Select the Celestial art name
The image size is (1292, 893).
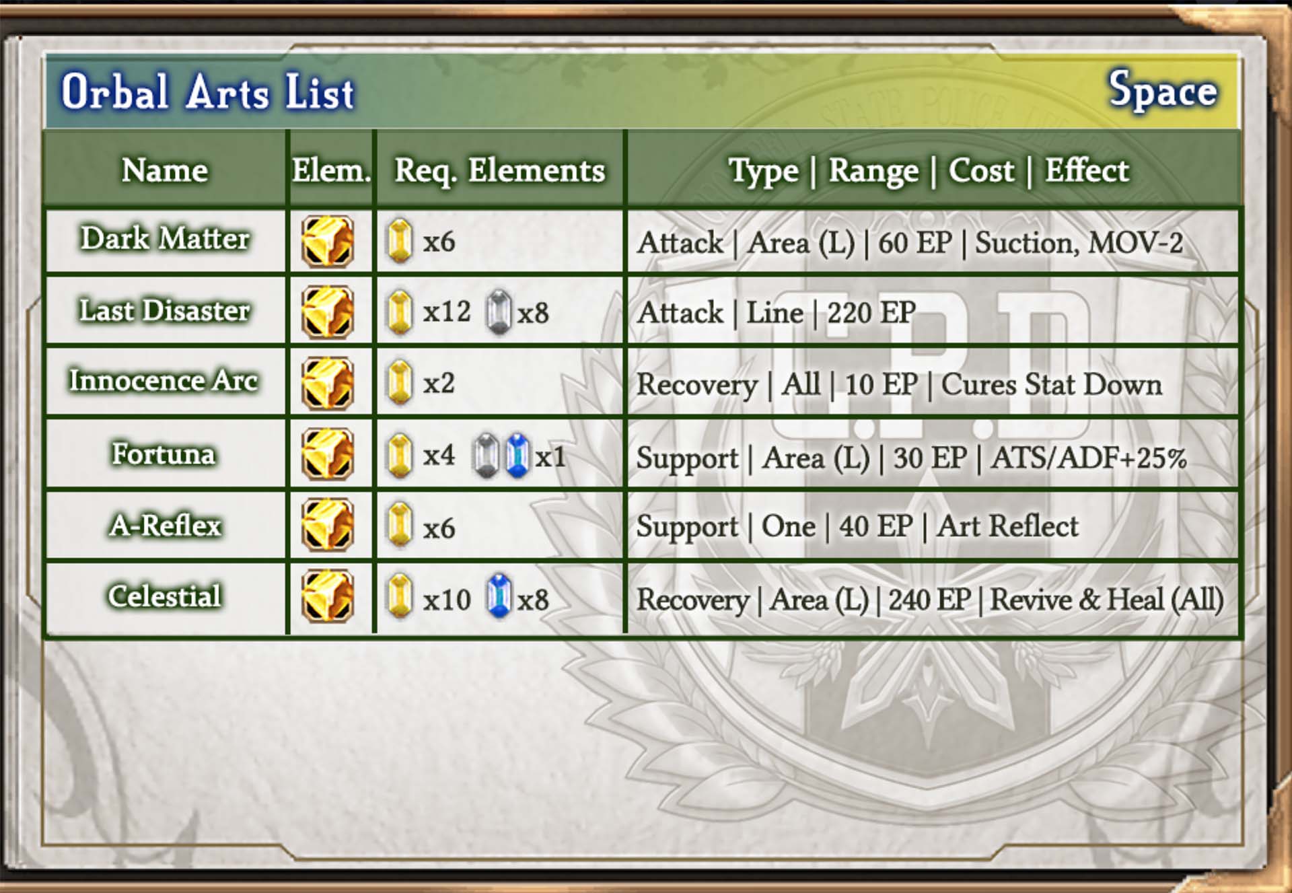(165, 596)
